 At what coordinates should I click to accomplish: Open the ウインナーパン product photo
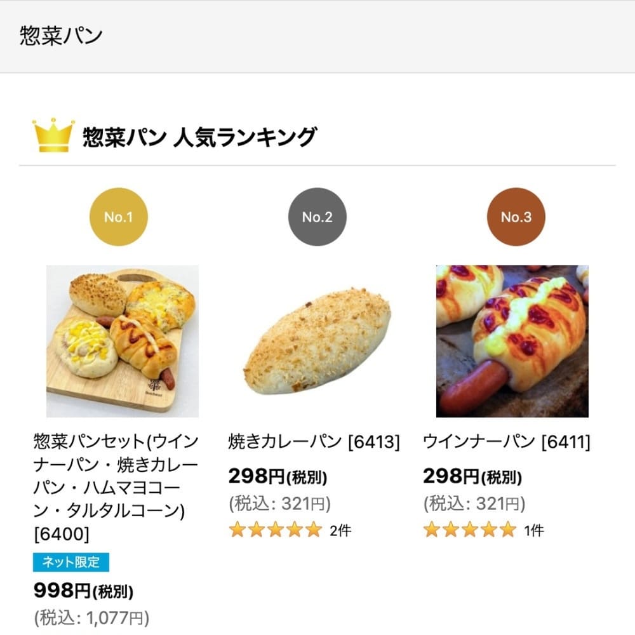click(x=514, y=340)
